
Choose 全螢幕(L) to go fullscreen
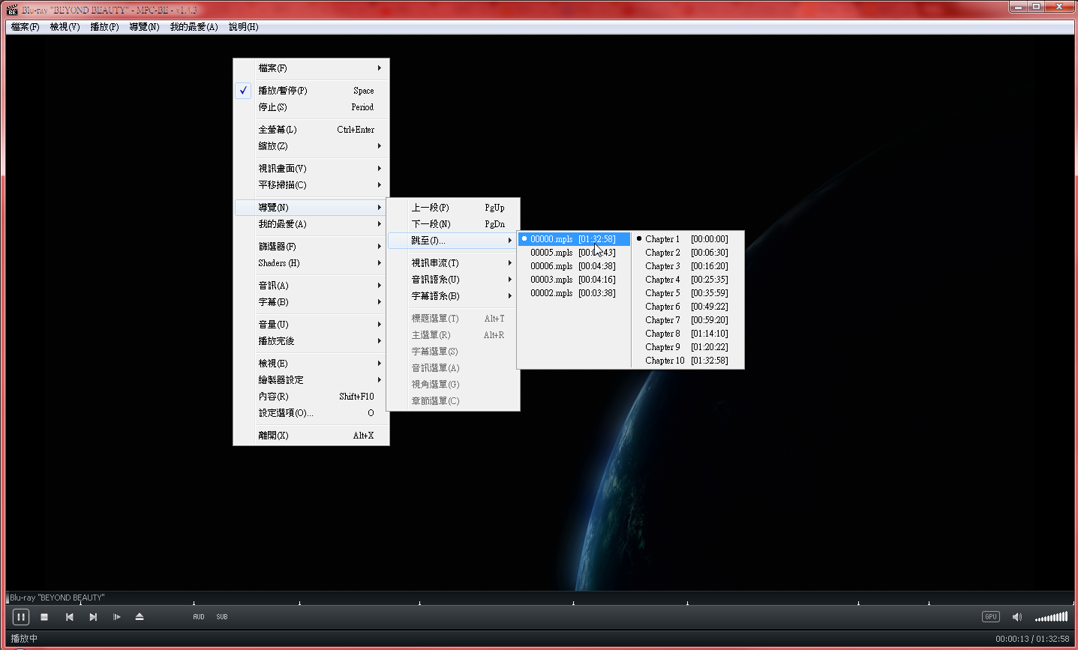[x=311, y=130]
